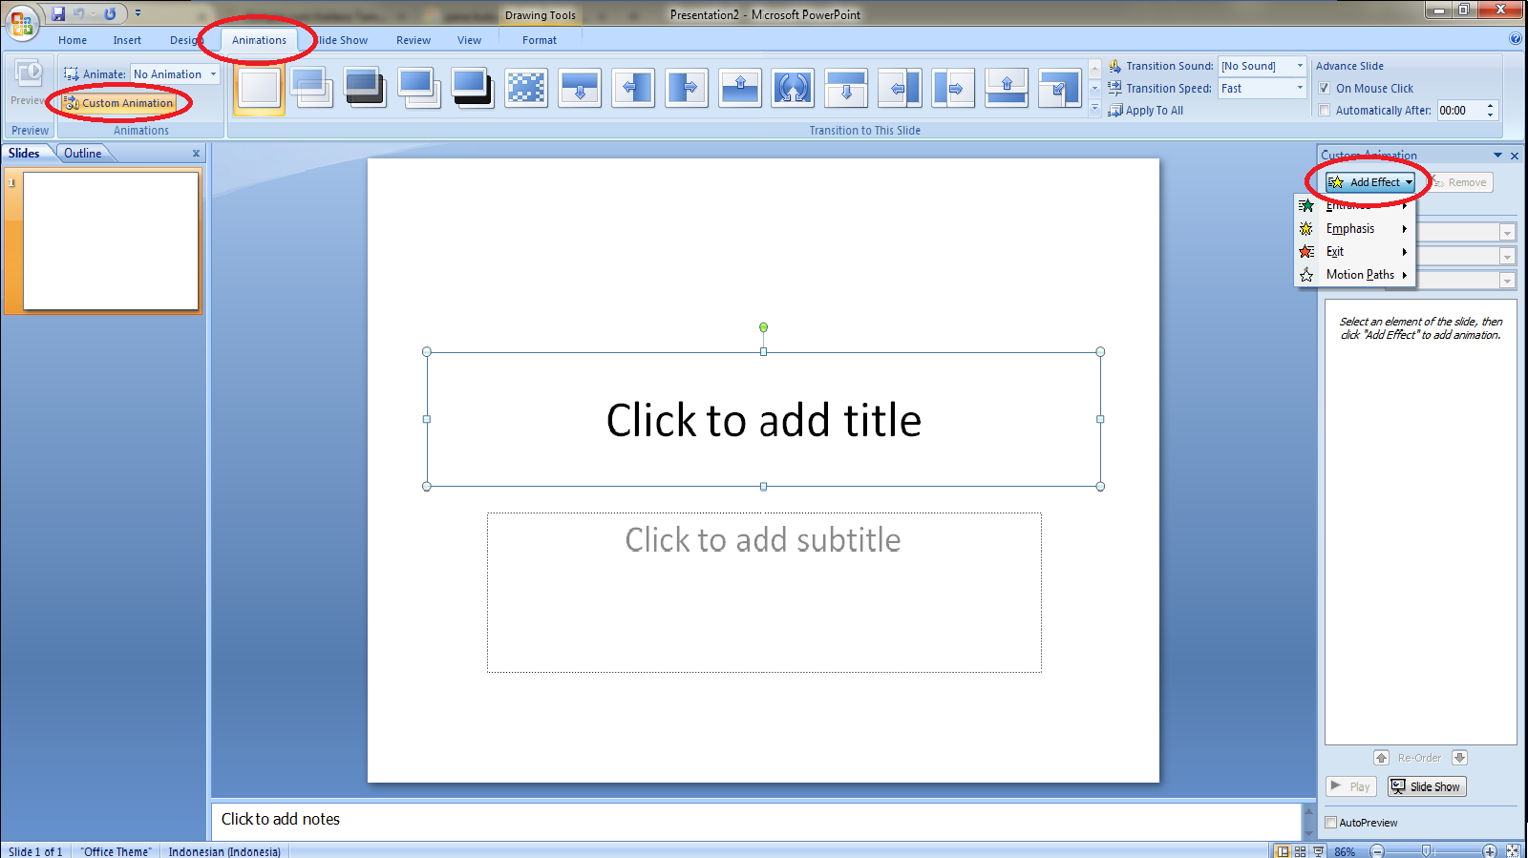Enable the Automatically After checkbox
Viewport: 1528px width, 858px height.
[x=1325, y=111]
